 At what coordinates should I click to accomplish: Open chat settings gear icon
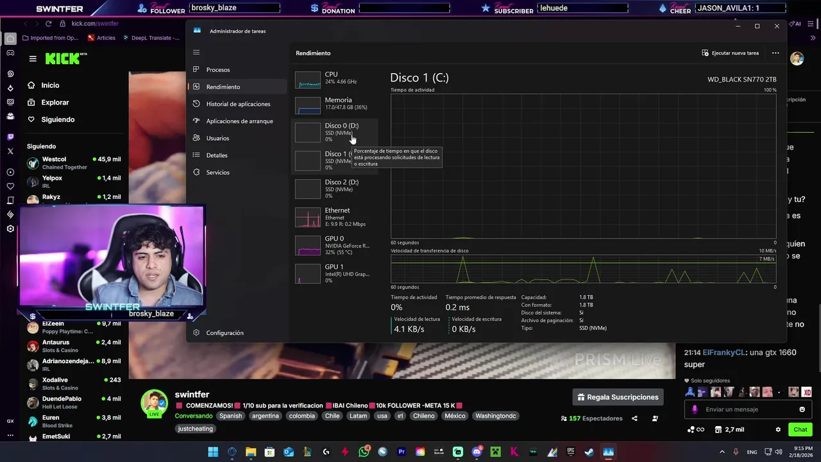778,429
